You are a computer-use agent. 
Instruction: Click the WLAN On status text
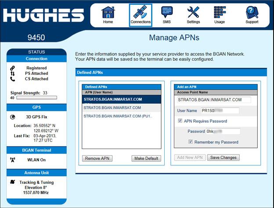(36, 160)
